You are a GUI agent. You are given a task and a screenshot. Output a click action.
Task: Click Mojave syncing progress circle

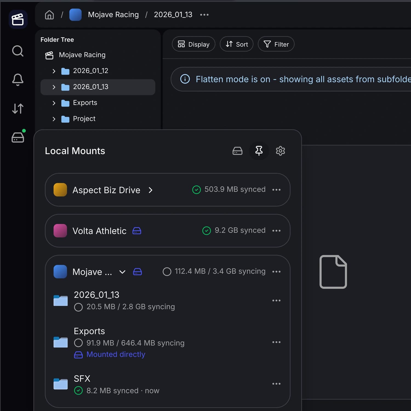click(x=167, y=272)
